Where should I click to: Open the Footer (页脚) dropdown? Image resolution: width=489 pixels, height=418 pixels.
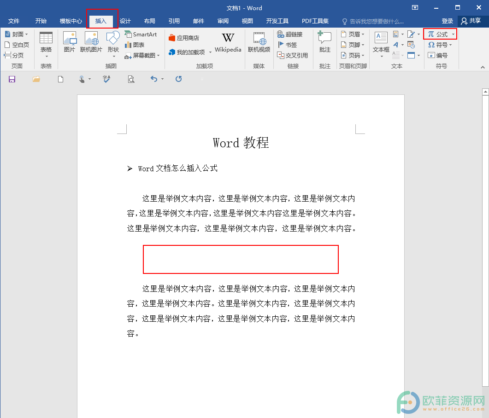(x=353, y=45)
